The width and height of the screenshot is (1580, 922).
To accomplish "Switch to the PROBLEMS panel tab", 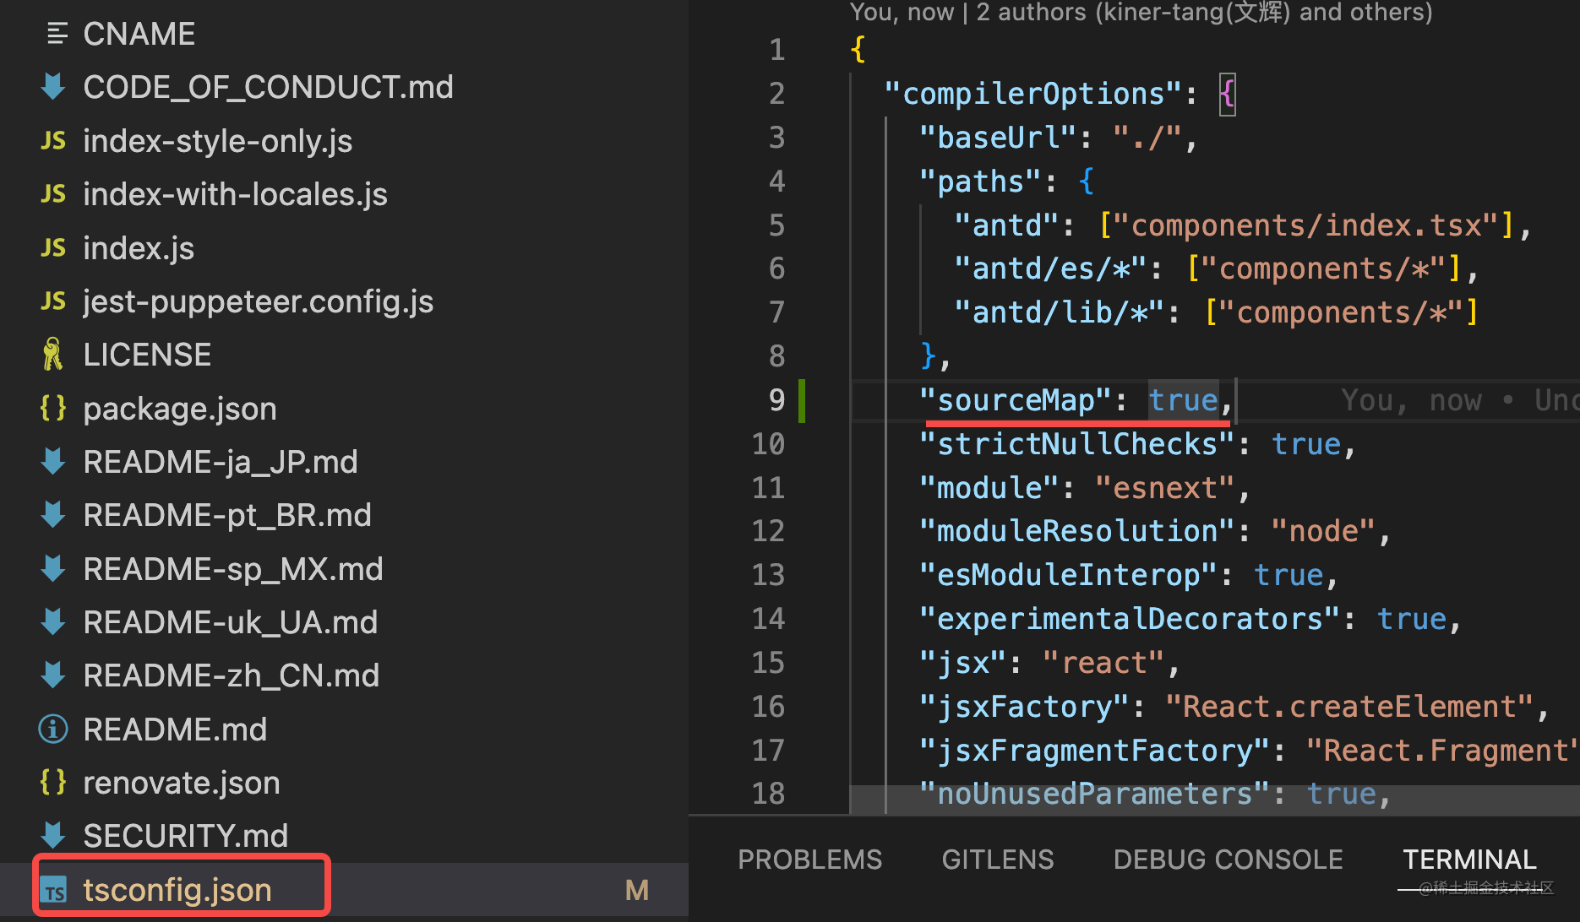I will pyautogui.click(x=809, y=860).
